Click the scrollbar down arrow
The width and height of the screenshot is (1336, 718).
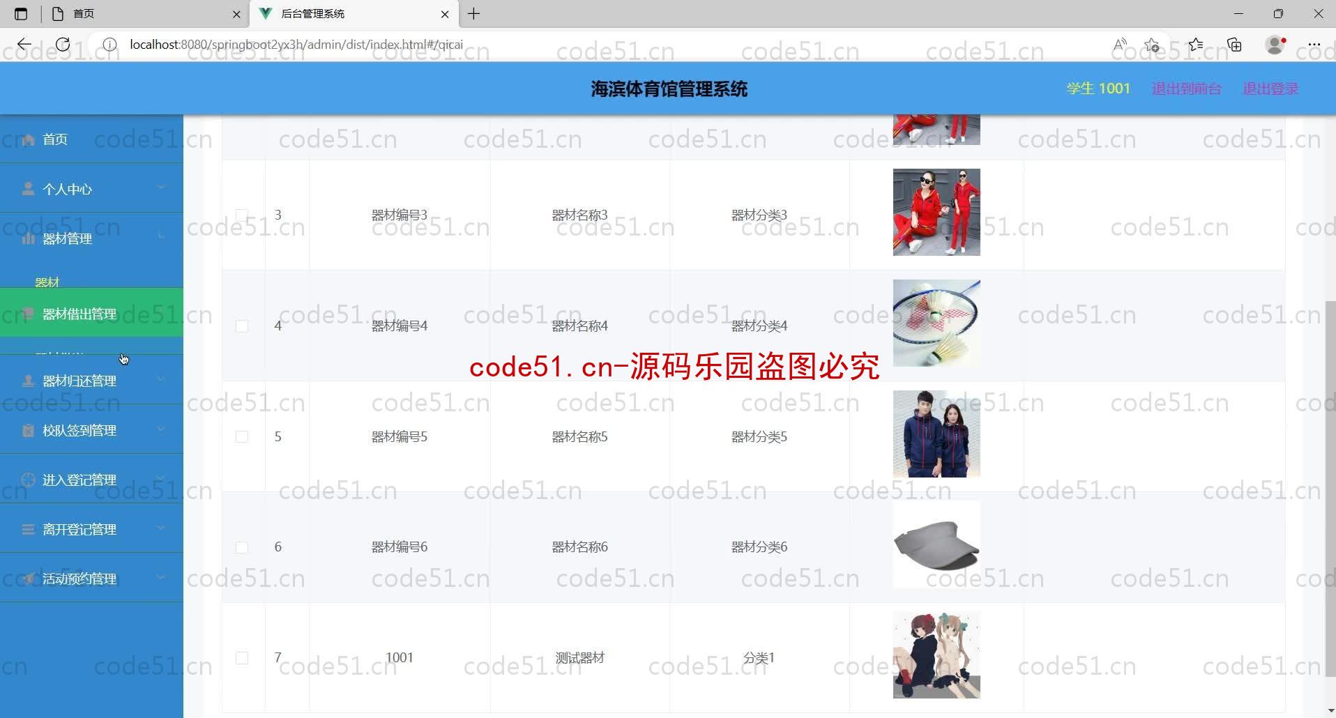tap(1330, 711)
